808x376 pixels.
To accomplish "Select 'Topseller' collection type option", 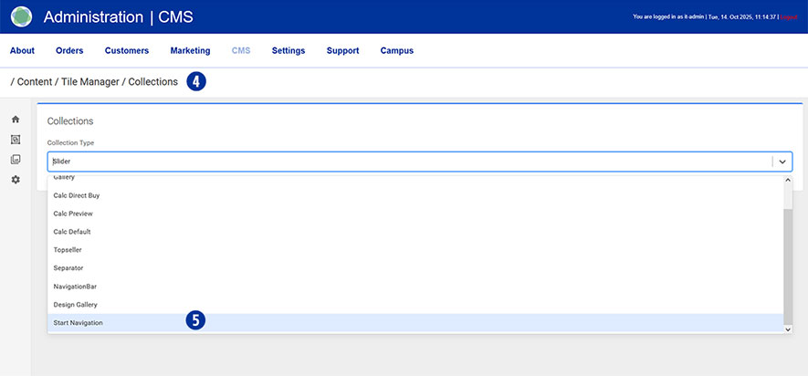I will [x=70, y=249].
